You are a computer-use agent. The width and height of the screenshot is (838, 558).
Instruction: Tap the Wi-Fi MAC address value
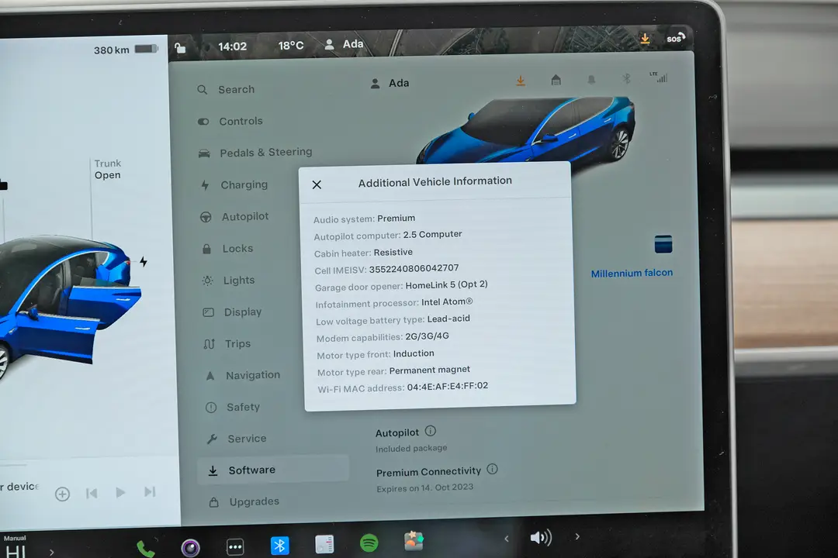pos(448,386)
